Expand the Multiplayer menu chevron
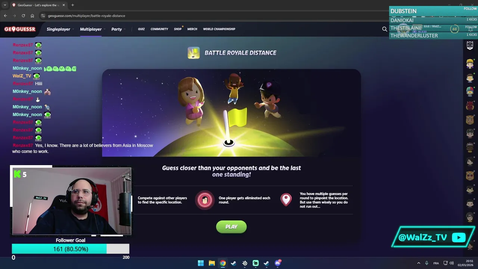This screenshot has height=269, width=478. [x=104, y=29]
